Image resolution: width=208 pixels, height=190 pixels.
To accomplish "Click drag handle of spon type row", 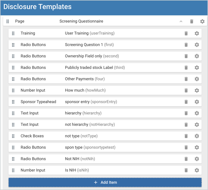I will (13, 148).
